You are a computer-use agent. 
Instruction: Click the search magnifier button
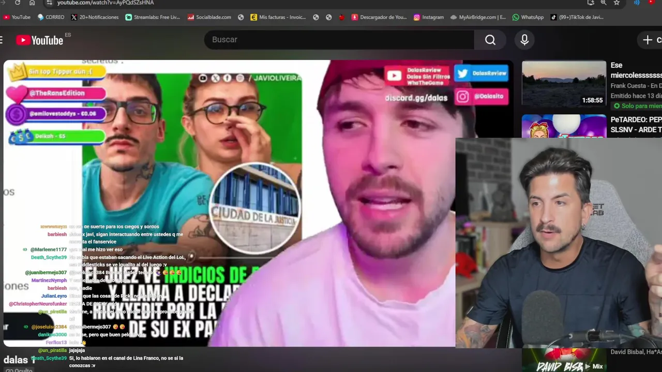pos(490,40)
